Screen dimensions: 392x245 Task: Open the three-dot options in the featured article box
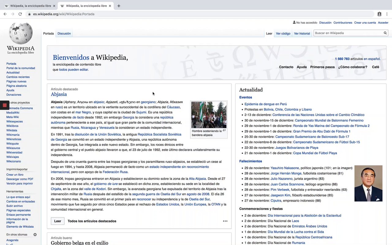coord(225,221)
